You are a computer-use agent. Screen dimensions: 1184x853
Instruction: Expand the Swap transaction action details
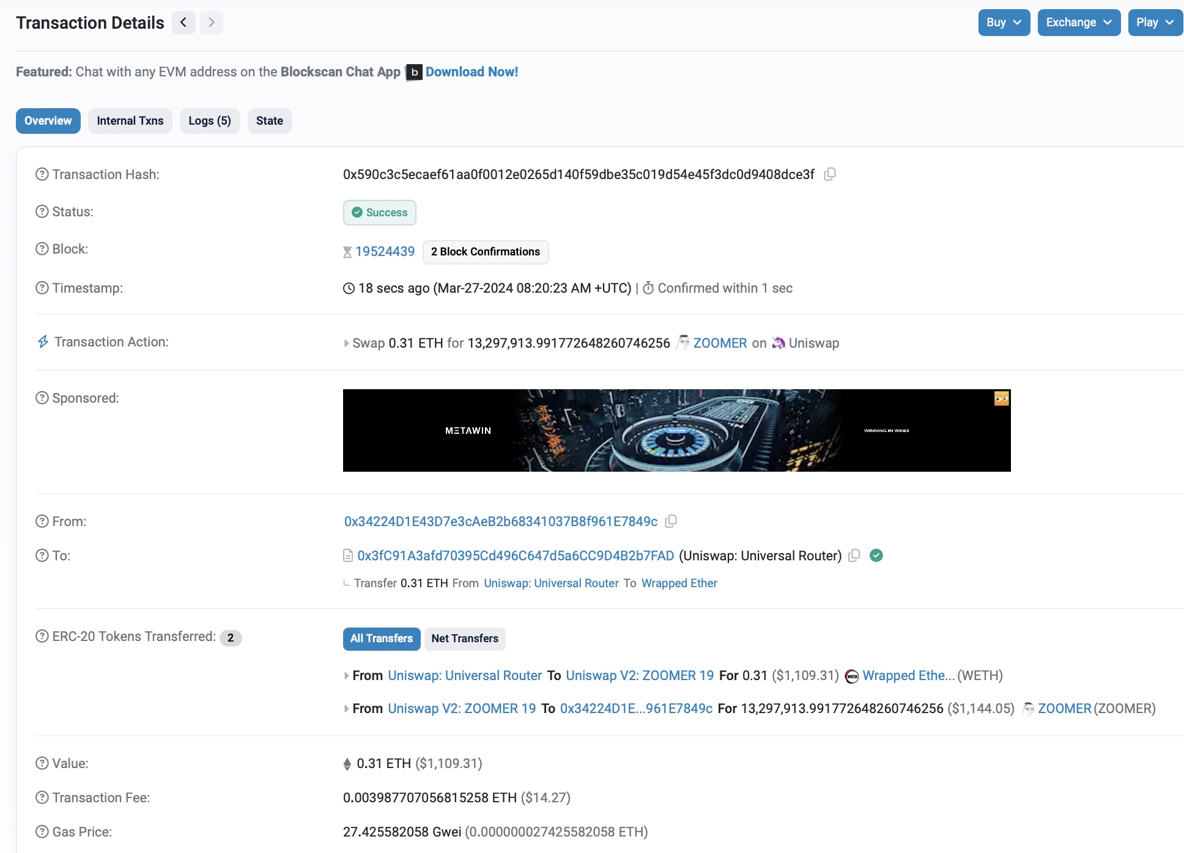(347, 343)
